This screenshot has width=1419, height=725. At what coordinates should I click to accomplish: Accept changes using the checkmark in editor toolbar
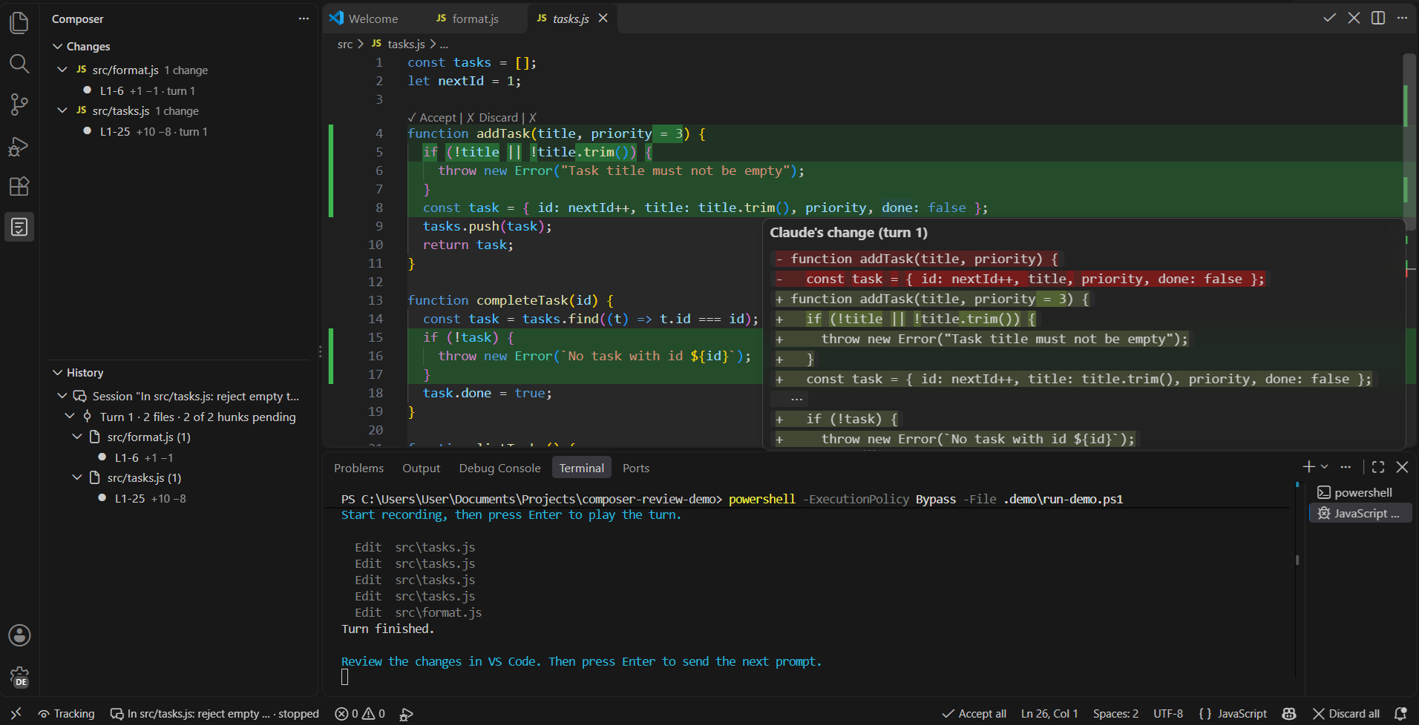pyautogui.click(x=1329, y=18)
